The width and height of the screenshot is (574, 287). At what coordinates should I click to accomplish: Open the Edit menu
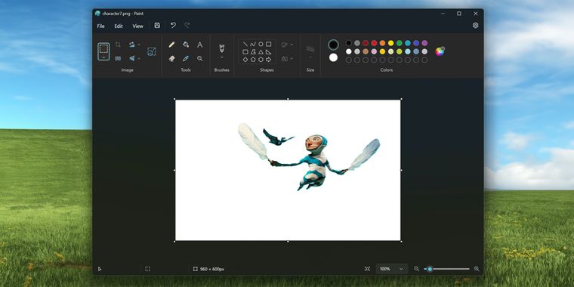(x=119, y=26)
